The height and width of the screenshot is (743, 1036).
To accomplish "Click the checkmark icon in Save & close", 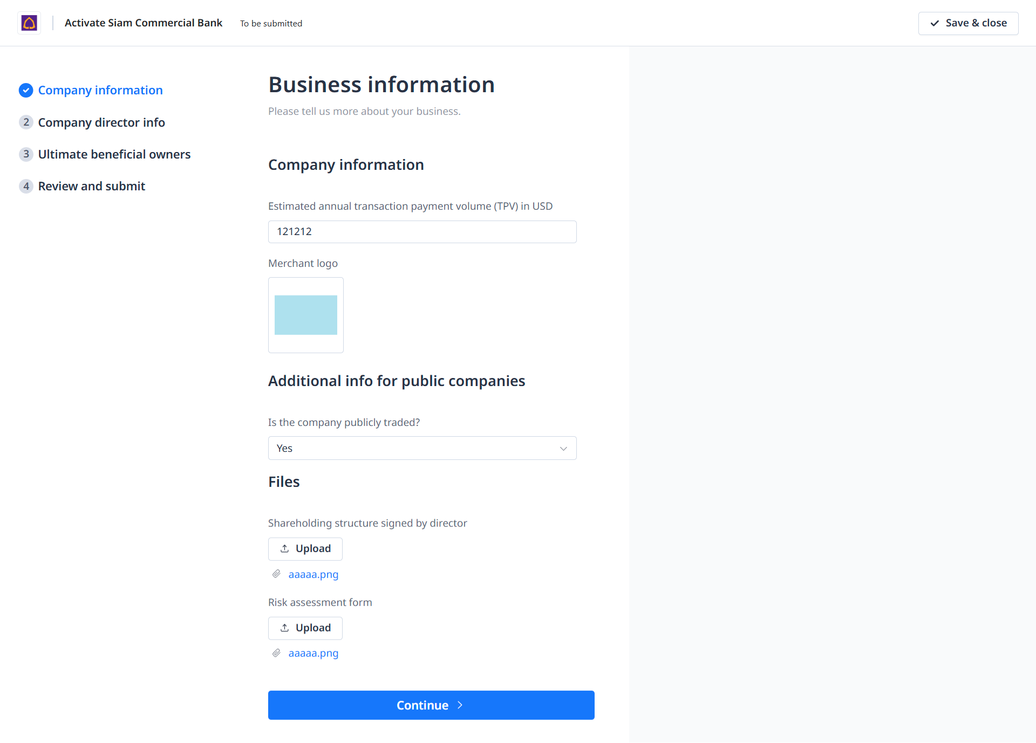I will tap(935, 23).
